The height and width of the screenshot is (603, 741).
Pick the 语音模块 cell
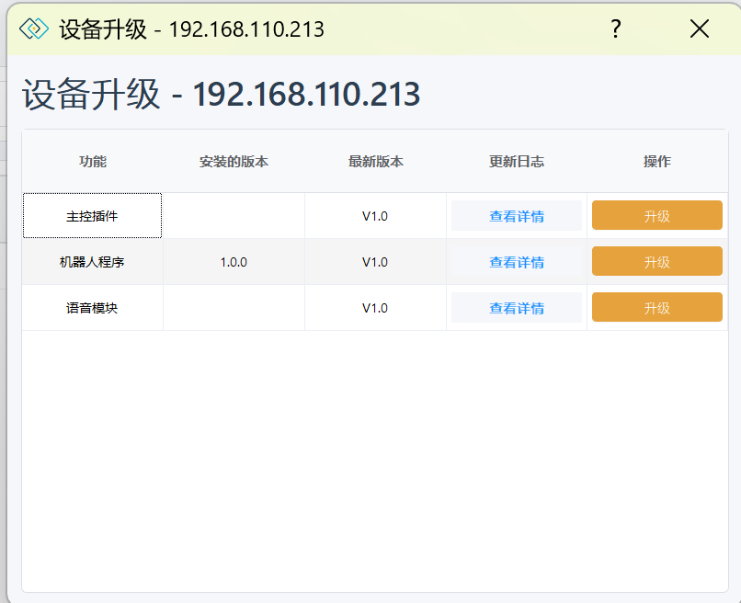pyautogui.click(x=92, y=308)
